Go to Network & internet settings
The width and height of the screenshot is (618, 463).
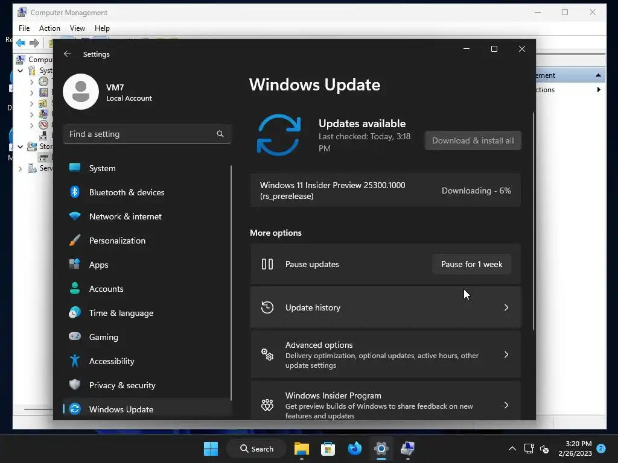click(x=147, y=216)
